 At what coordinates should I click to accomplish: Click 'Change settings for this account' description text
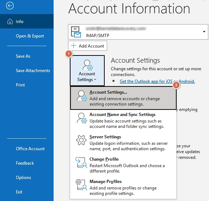tap(156, 72)
